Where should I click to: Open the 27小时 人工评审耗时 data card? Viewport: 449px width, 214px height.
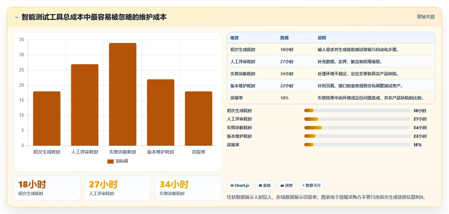click(x=118, y=188)
